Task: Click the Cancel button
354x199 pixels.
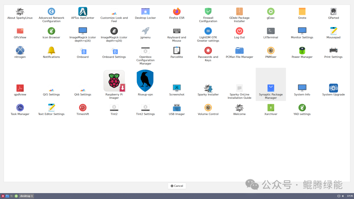Action: [177, 186]
